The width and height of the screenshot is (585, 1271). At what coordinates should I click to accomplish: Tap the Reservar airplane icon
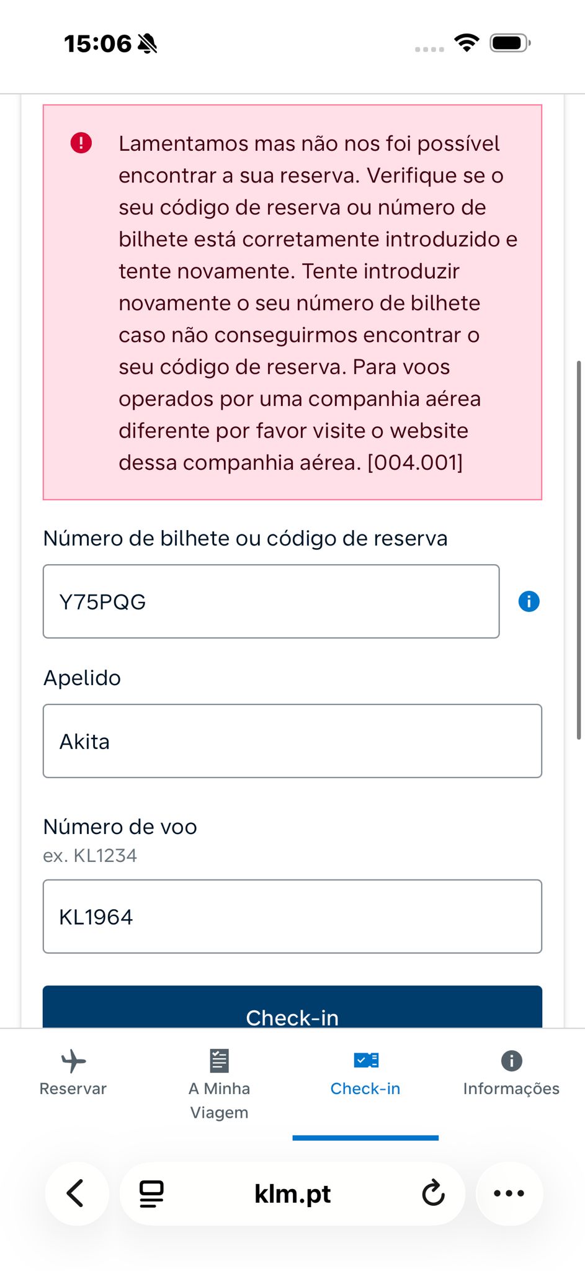(x=73, y=1061)
